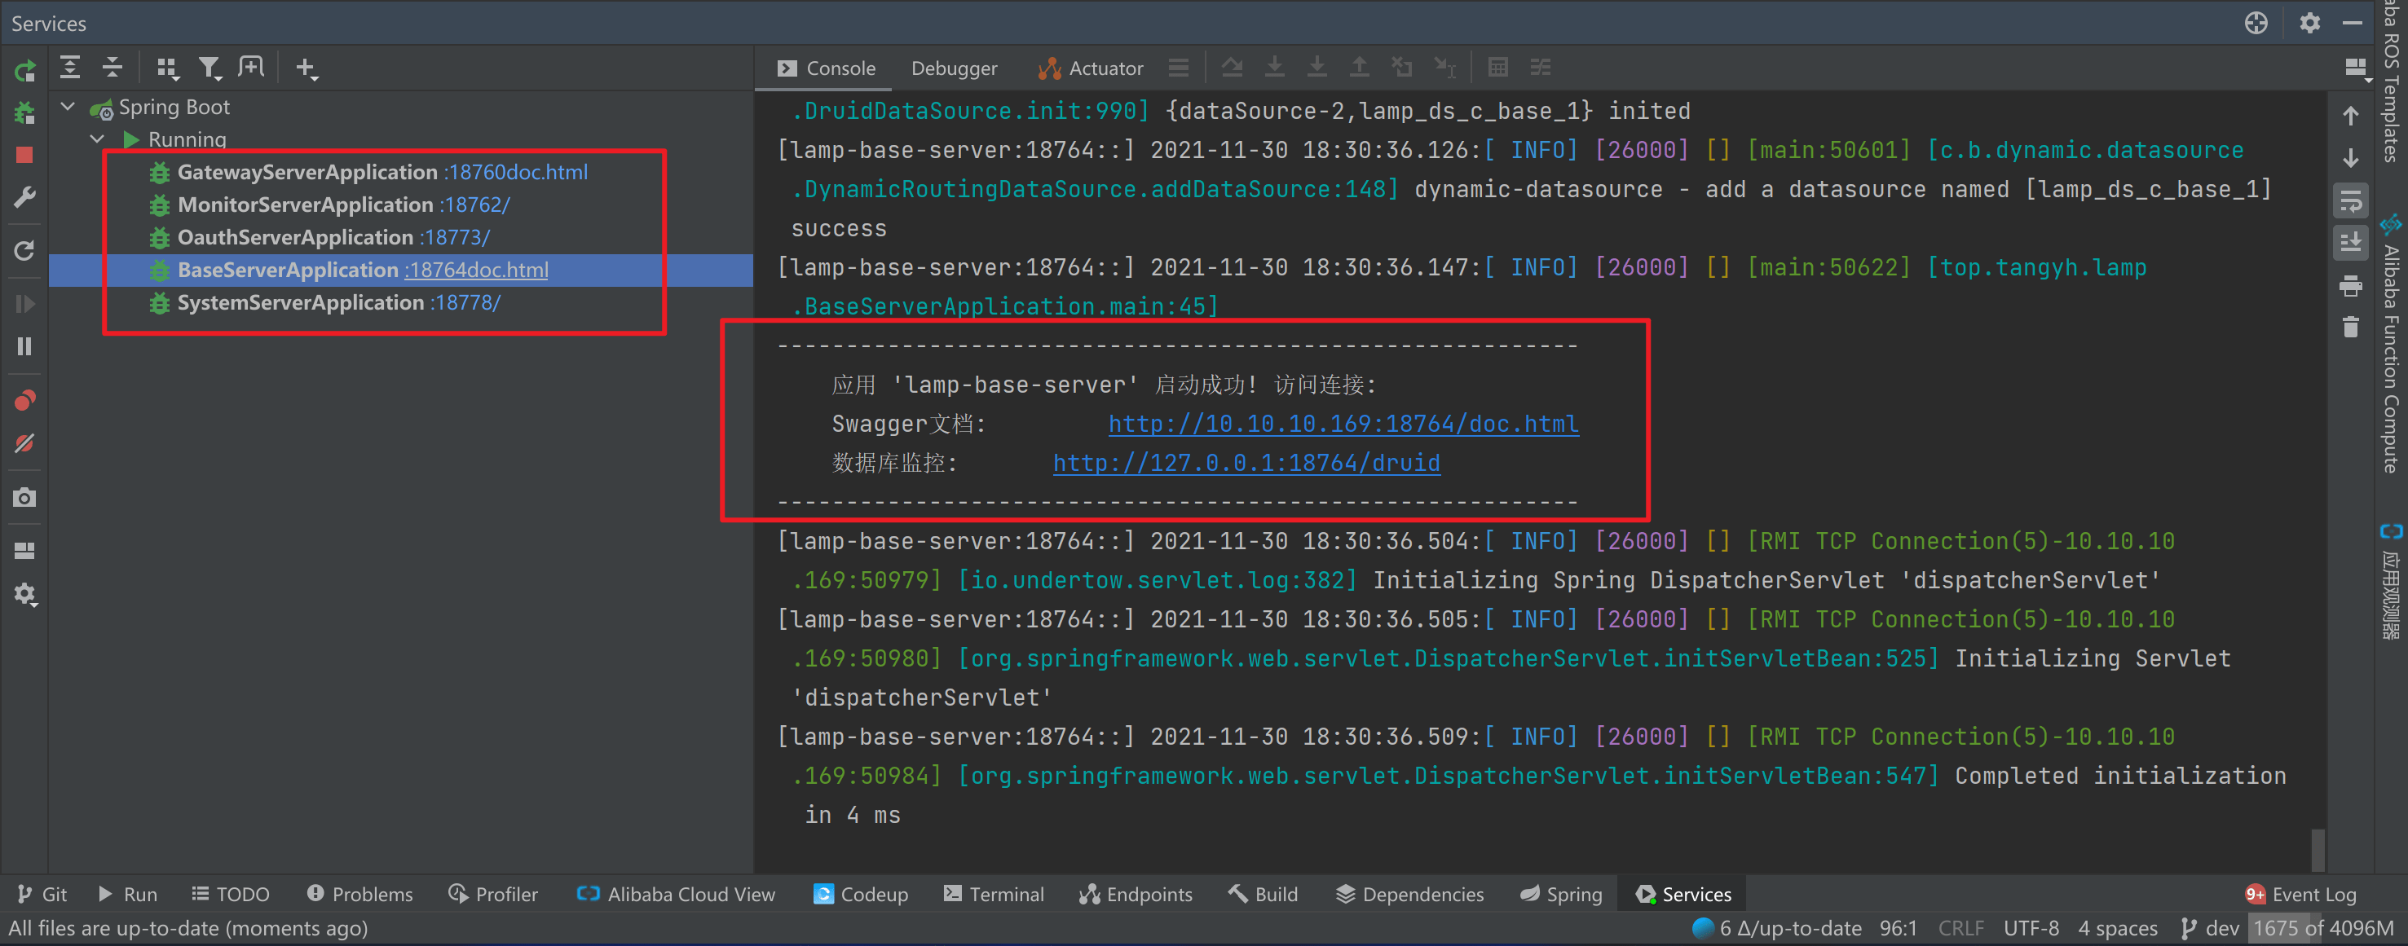Viewport: 2408px width, 946px height.
Task: Switch to the Debugger tab
Action: tap(954, 68)
